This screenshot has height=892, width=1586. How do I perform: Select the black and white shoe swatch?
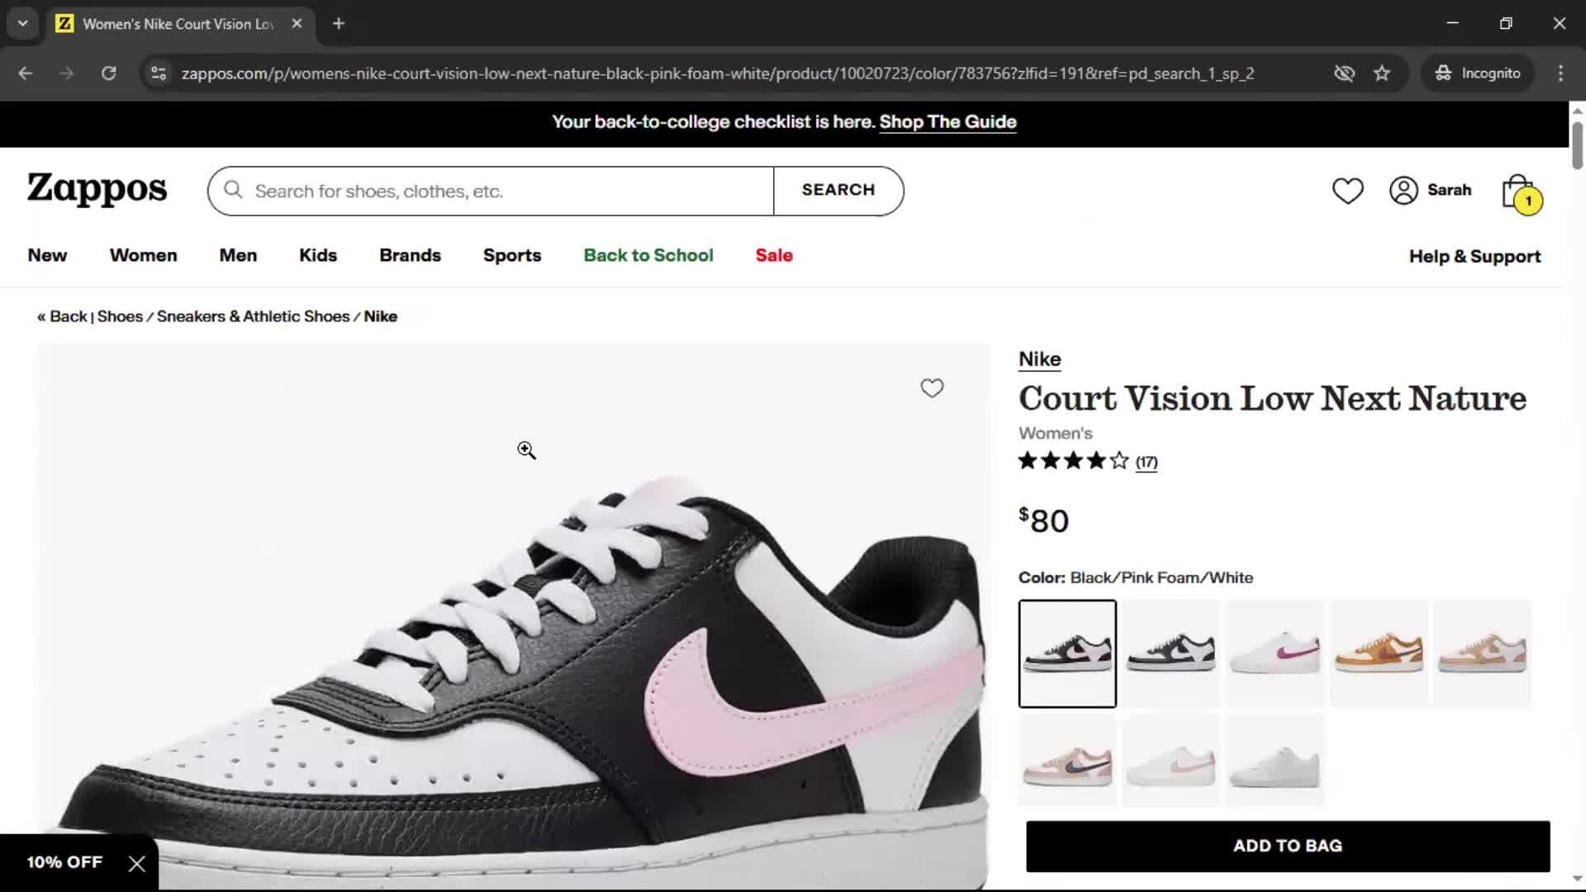click(1171, 653)
